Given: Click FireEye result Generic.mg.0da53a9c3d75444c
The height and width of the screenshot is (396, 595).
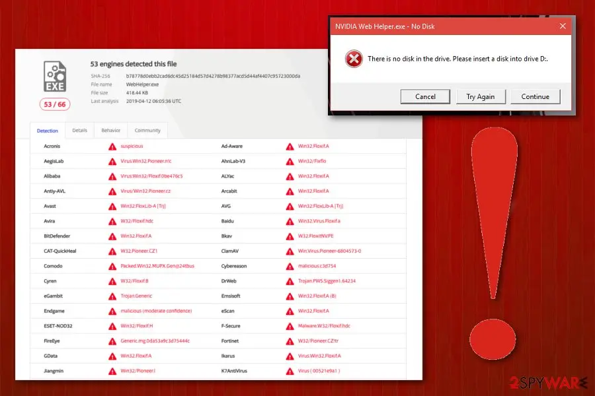Looking at the screenshot, I should (155, 341).
